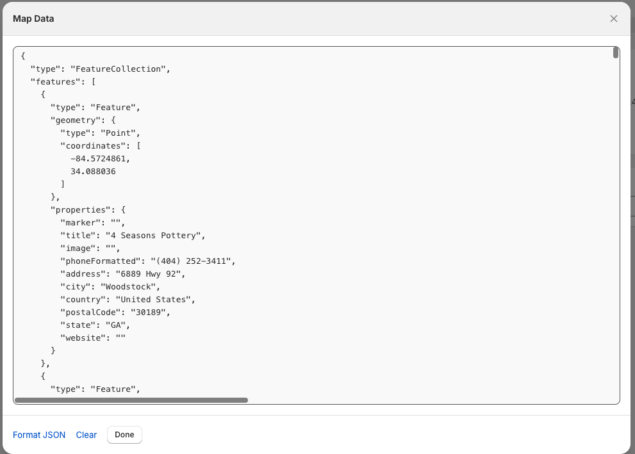This screenshot has height=454, width=635.
Task: Click the horizontal scrollbar at editor bottom
Action: 131,400
